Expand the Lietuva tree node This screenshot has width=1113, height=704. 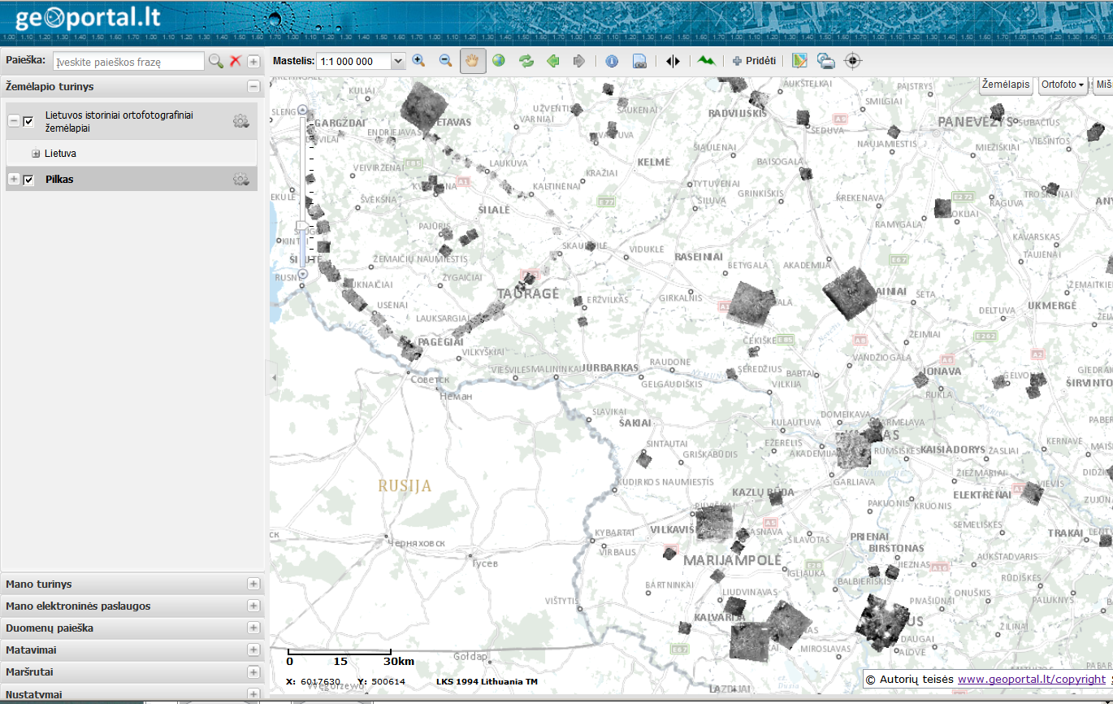pos(36,154)
